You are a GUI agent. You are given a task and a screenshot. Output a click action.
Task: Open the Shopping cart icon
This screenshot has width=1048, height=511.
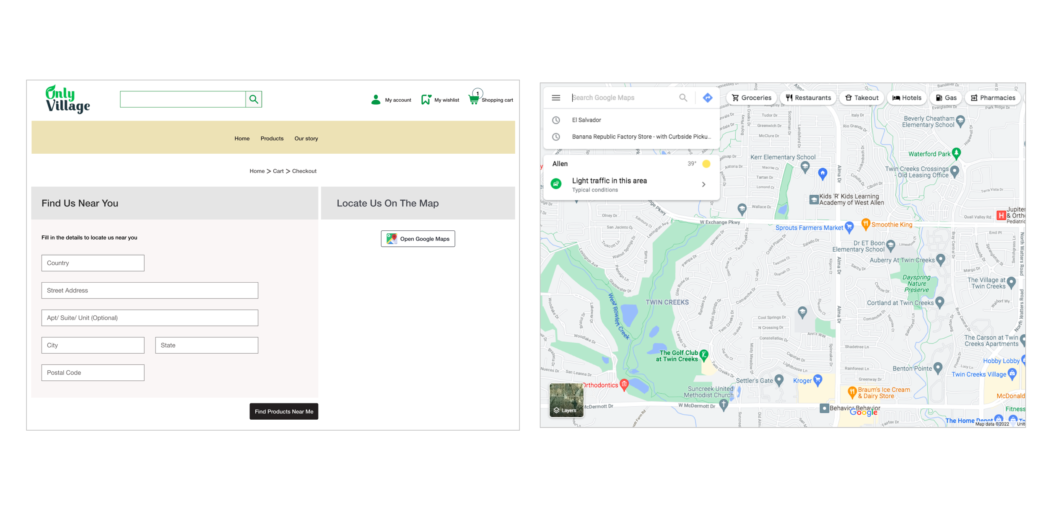474,100
